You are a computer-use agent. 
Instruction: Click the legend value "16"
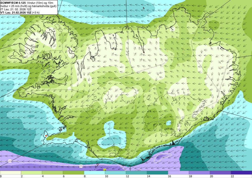coord(169,176)
